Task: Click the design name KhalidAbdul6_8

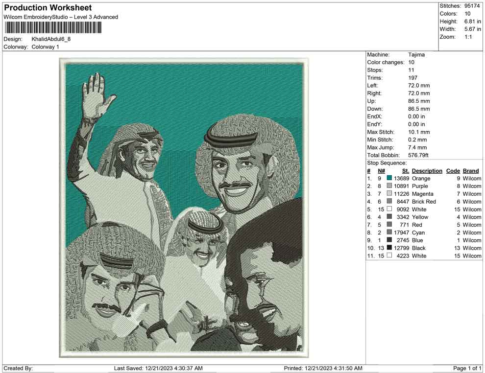Action: pyautogui.click(x=51, y=39)
